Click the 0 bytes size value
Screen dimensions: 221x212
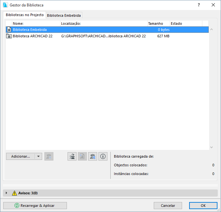164,30
